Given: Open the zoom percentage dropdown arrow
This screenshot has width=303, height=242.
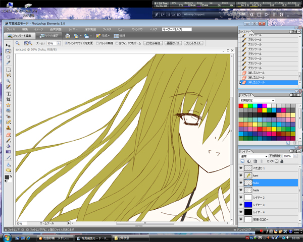Looking at the screenshot, I should pos(59,43).
